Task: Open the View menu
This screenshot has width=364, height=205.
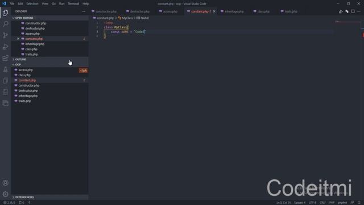Action: [45, 4]
